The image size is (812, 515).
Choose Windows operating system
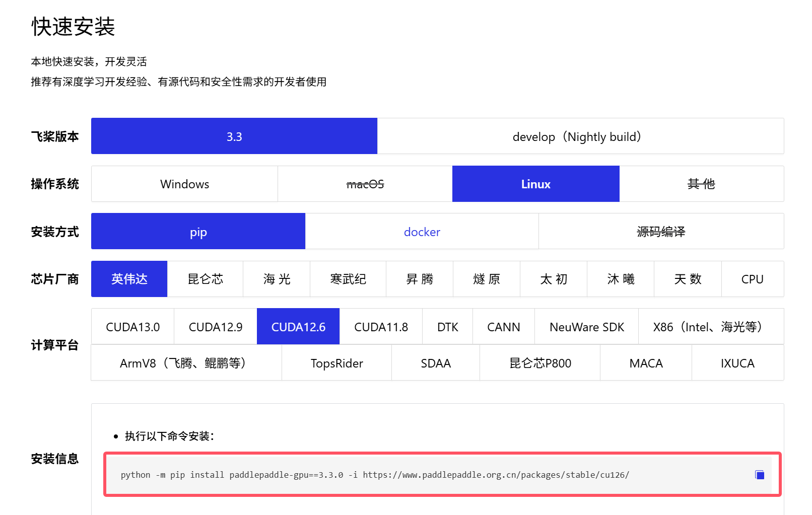point(184,184)
